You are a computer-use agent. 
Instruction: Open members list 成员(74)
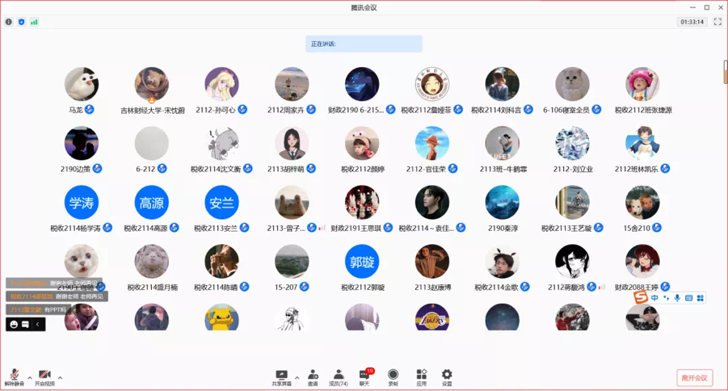339,376
